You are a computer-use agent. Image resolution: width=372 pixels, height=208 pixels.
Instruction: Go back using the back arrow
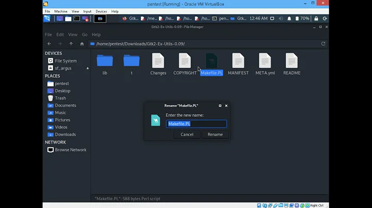click(49, 44)
